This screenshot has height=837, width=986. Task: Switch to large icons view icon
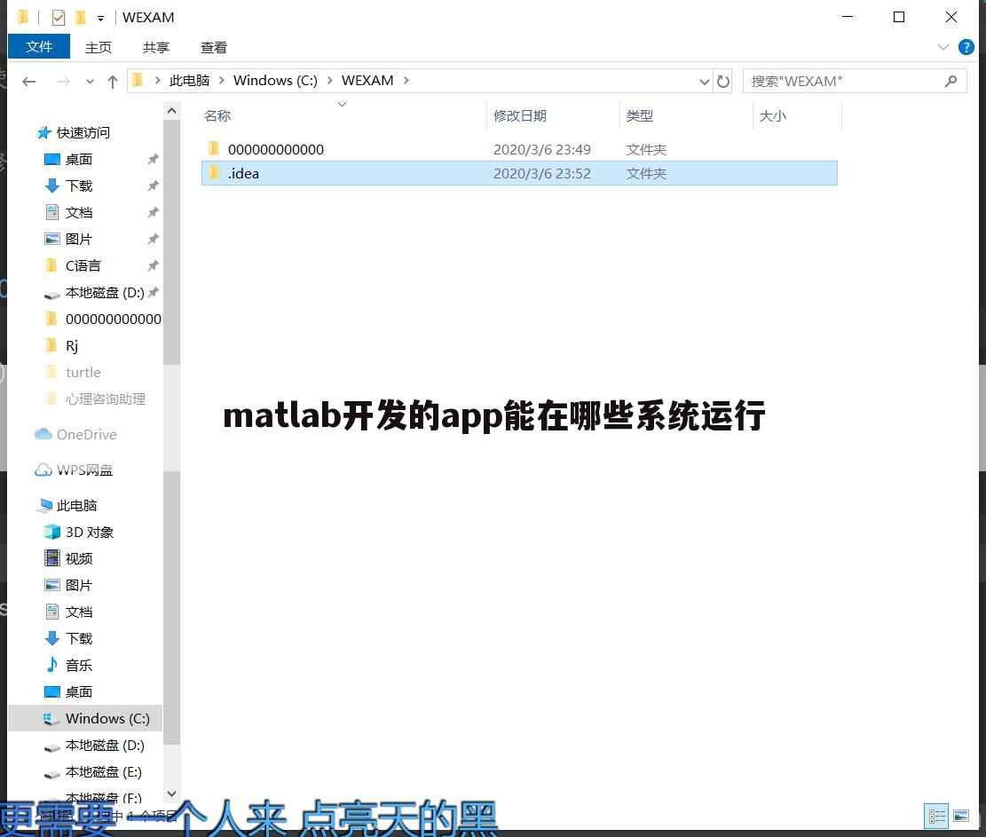click(x=961, y=817)
